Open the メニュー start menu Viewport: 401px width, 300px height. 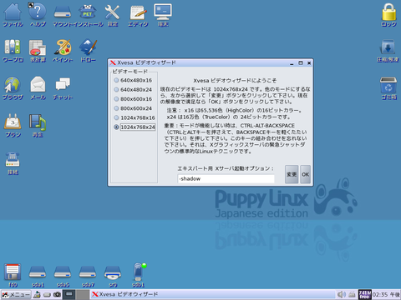(16, 294)
